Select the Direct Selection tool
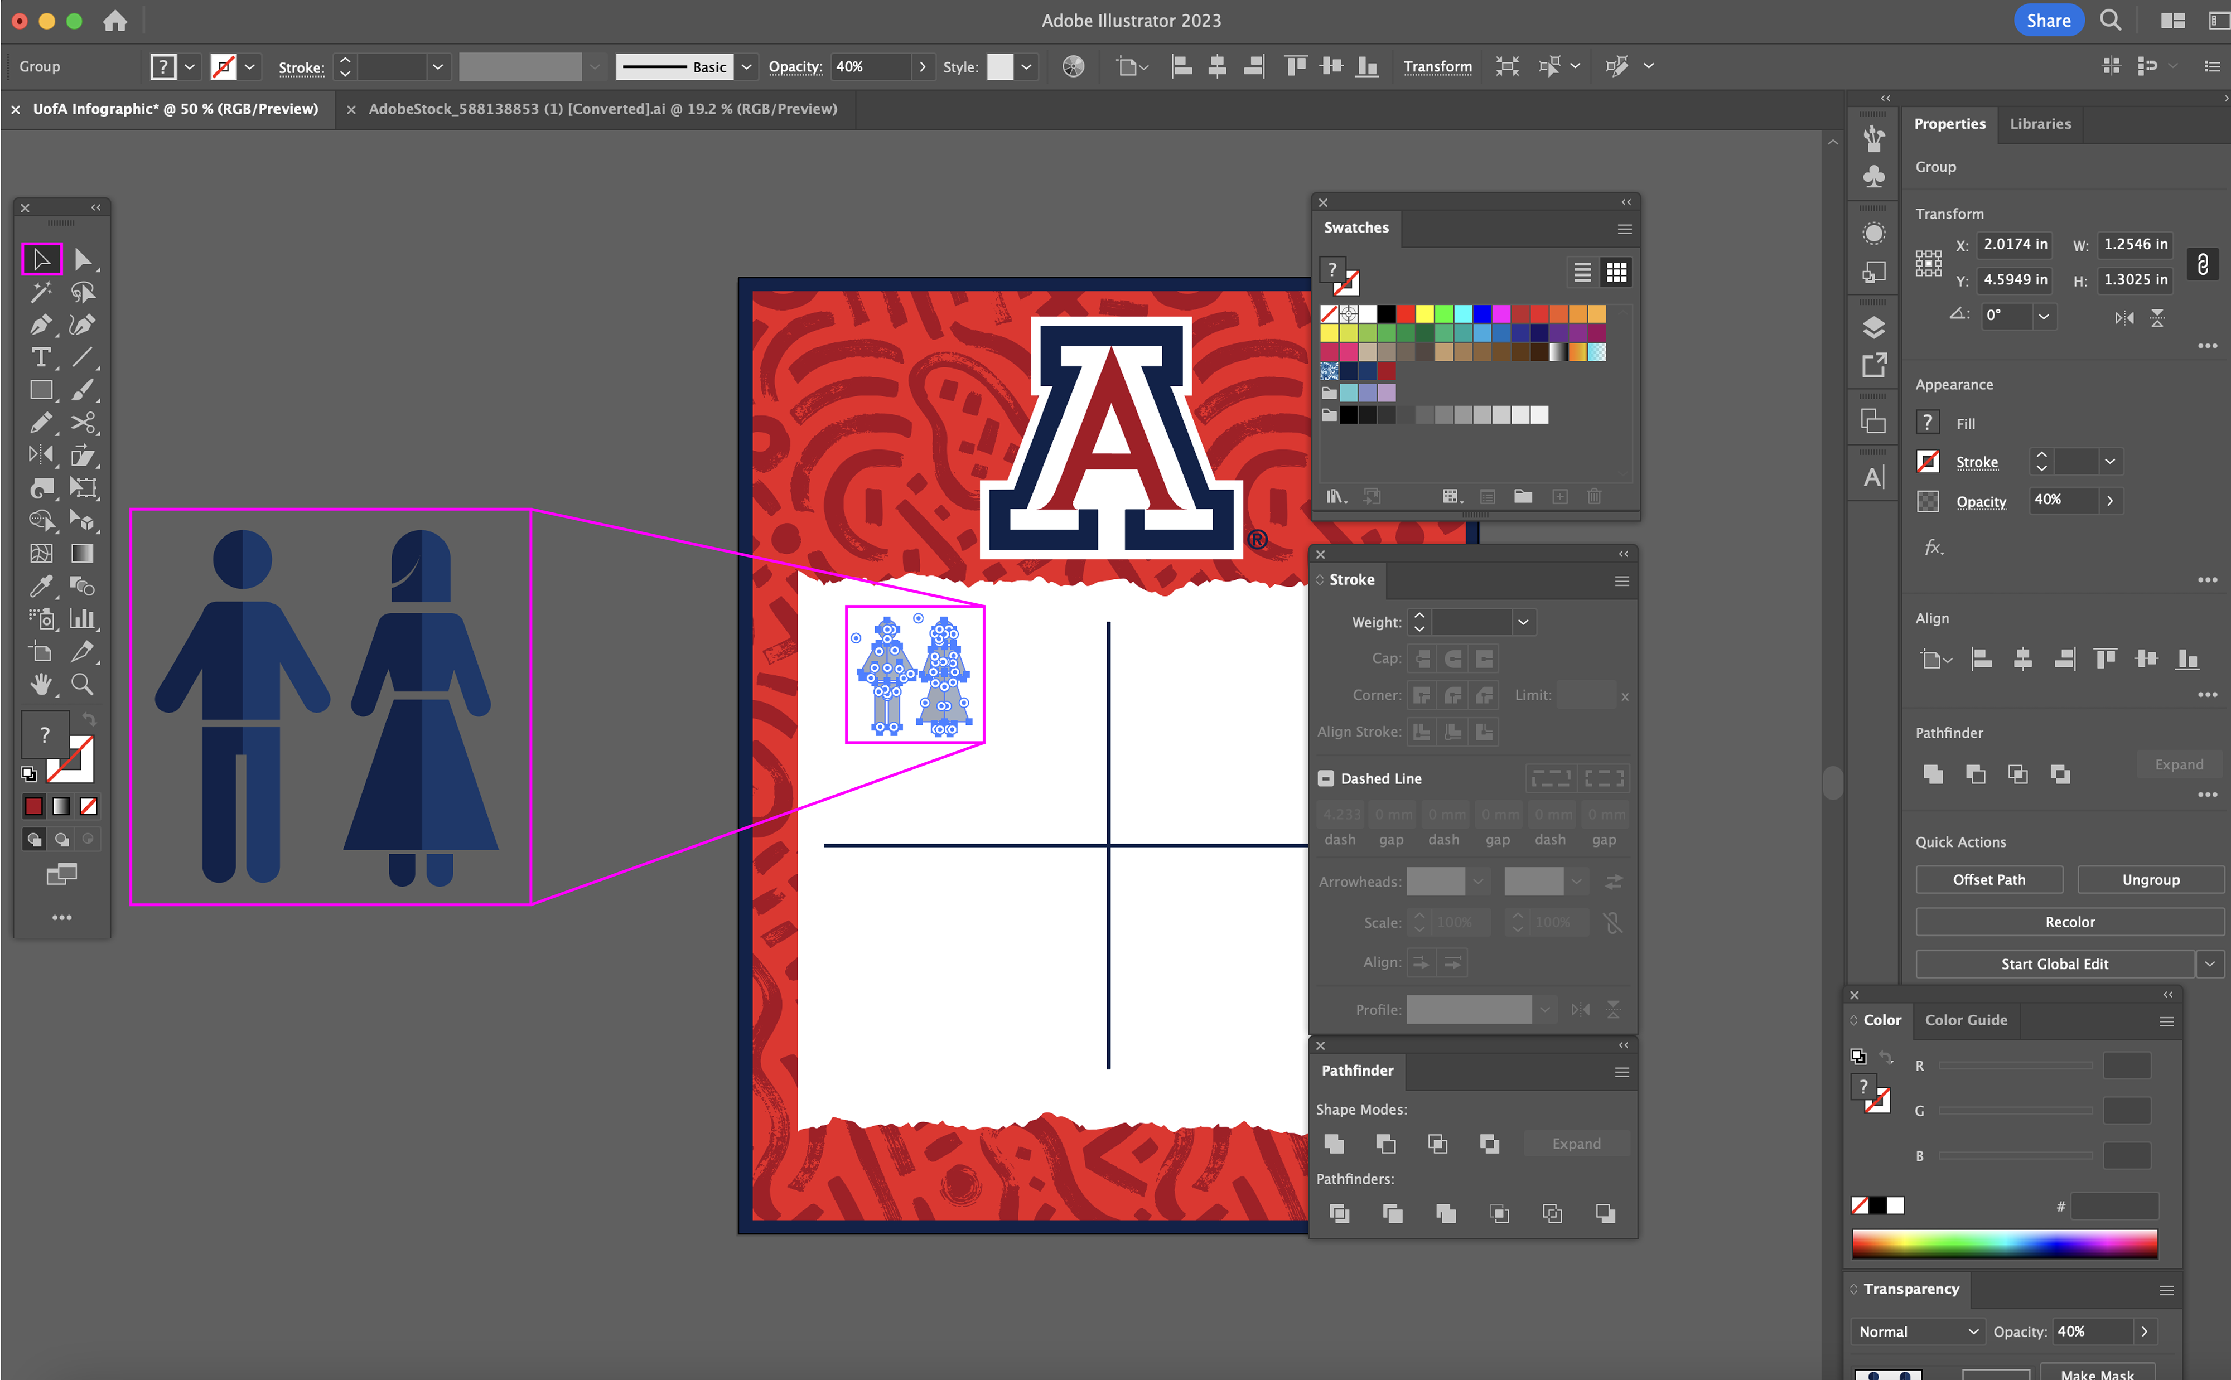The height and width of the screenshot is (1380, 2231). pyautogui.click(x=82, y=259)
